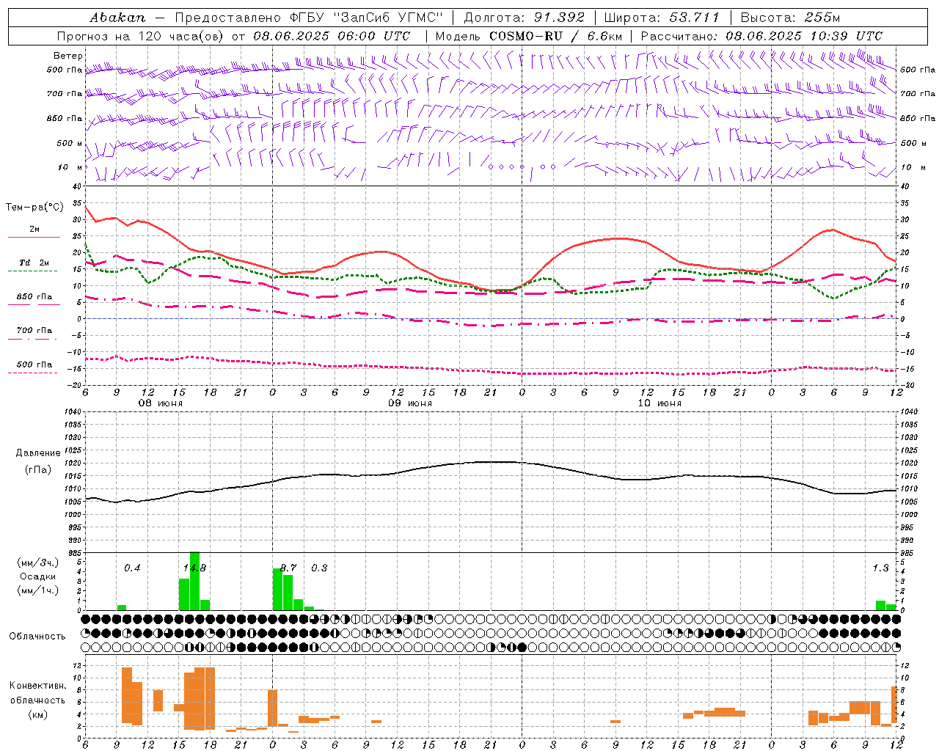
Task: Click the "850 гПа" temperature legend entry
Action: [34, 299]
